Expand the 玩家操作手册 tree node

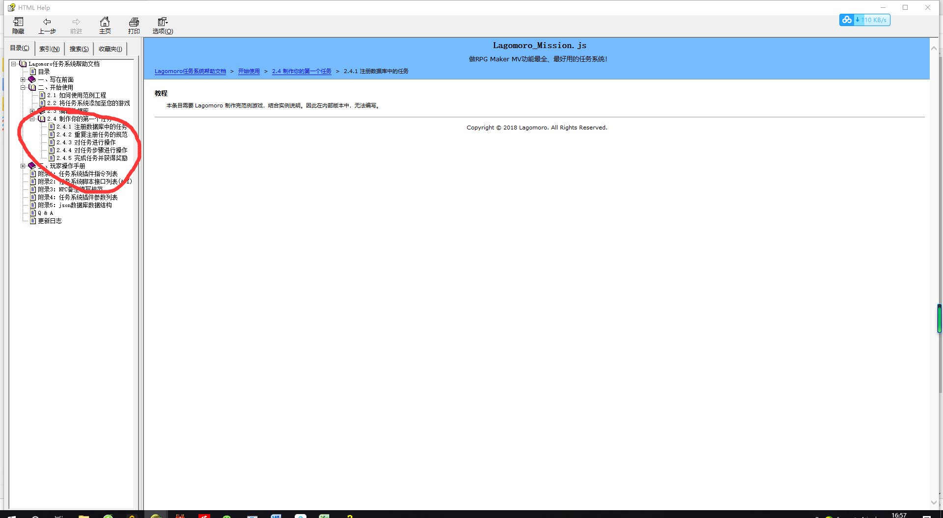click(x=23, y=166)
